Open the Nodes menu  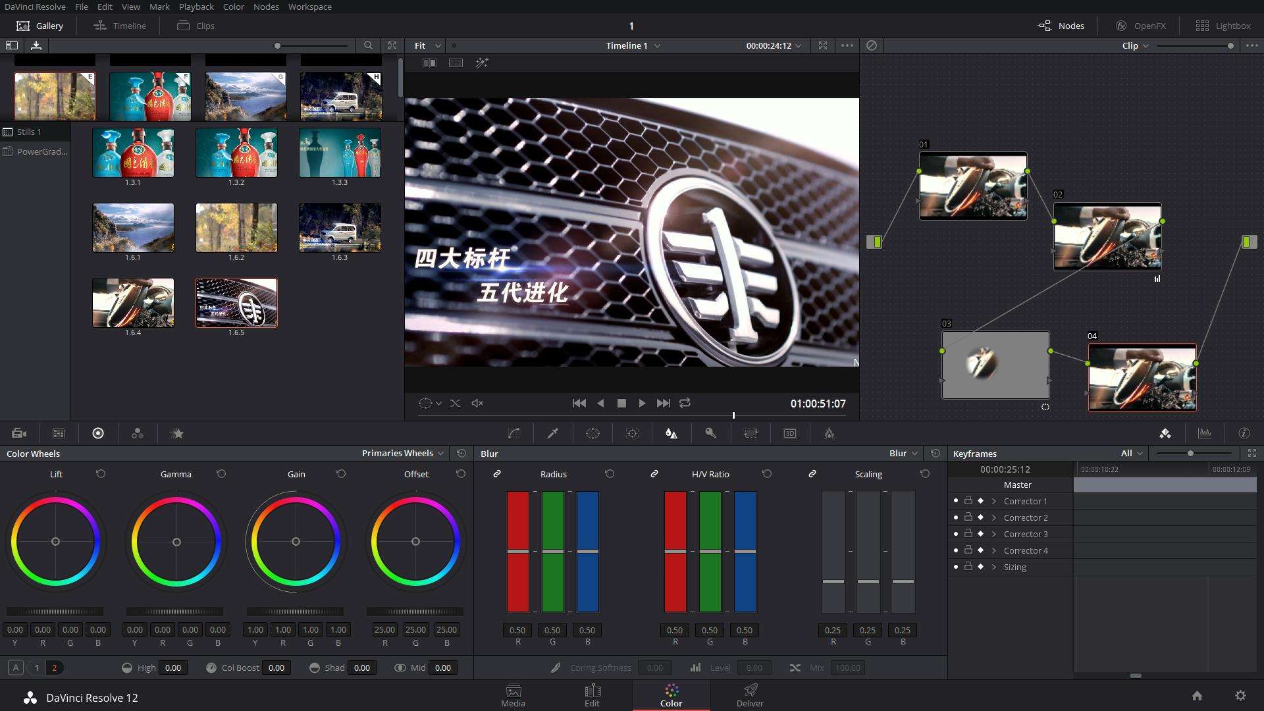[266, 7]
